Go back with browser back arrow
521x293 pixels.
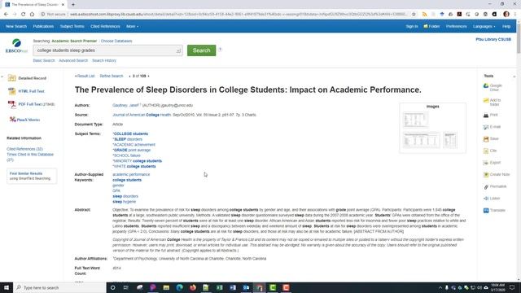6,15
